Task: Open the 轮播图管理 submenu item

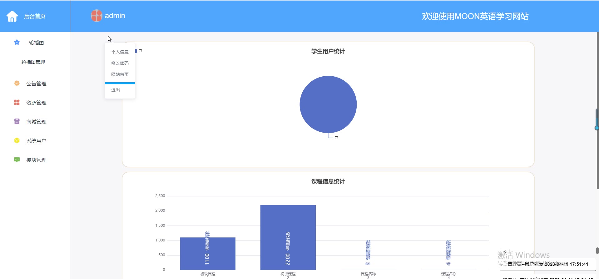Action: 33,62
